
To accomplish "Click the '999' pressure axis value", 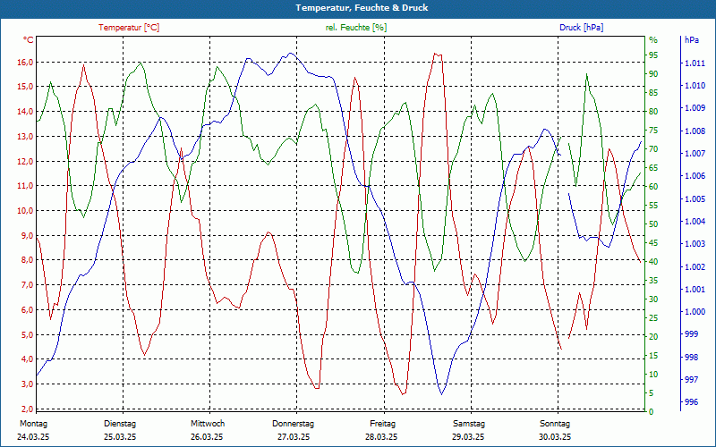I will (x=692, y=333).
